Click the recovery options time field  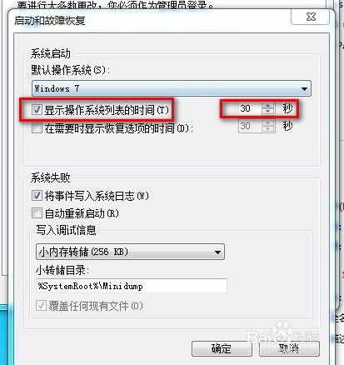coord(250,127)
